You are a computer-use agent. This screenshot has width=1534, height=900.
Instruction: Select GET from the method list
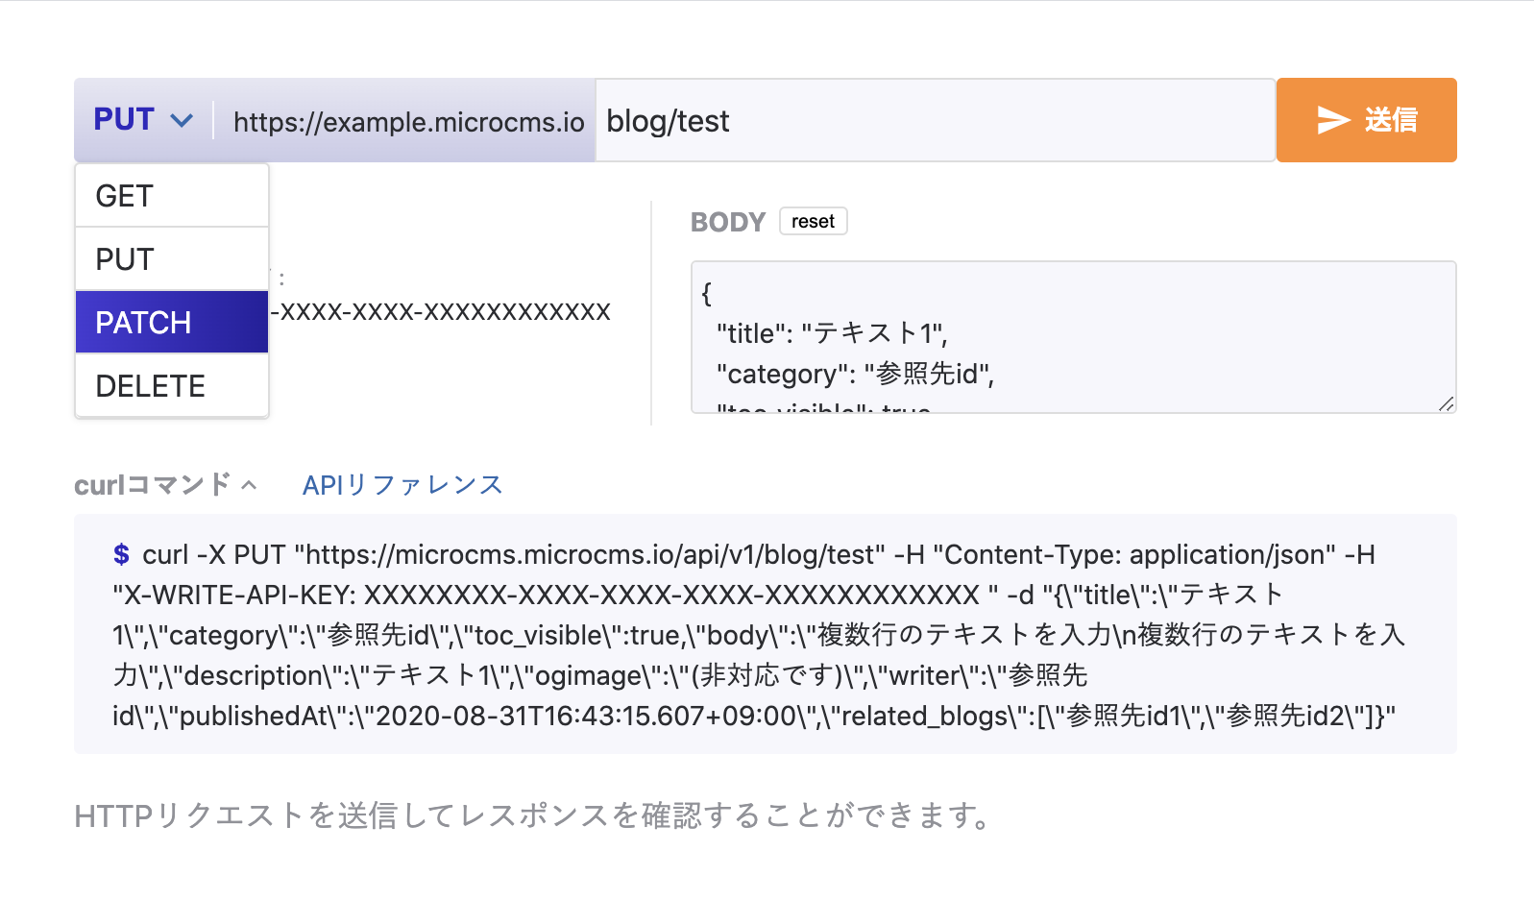[x=172, y=196]
